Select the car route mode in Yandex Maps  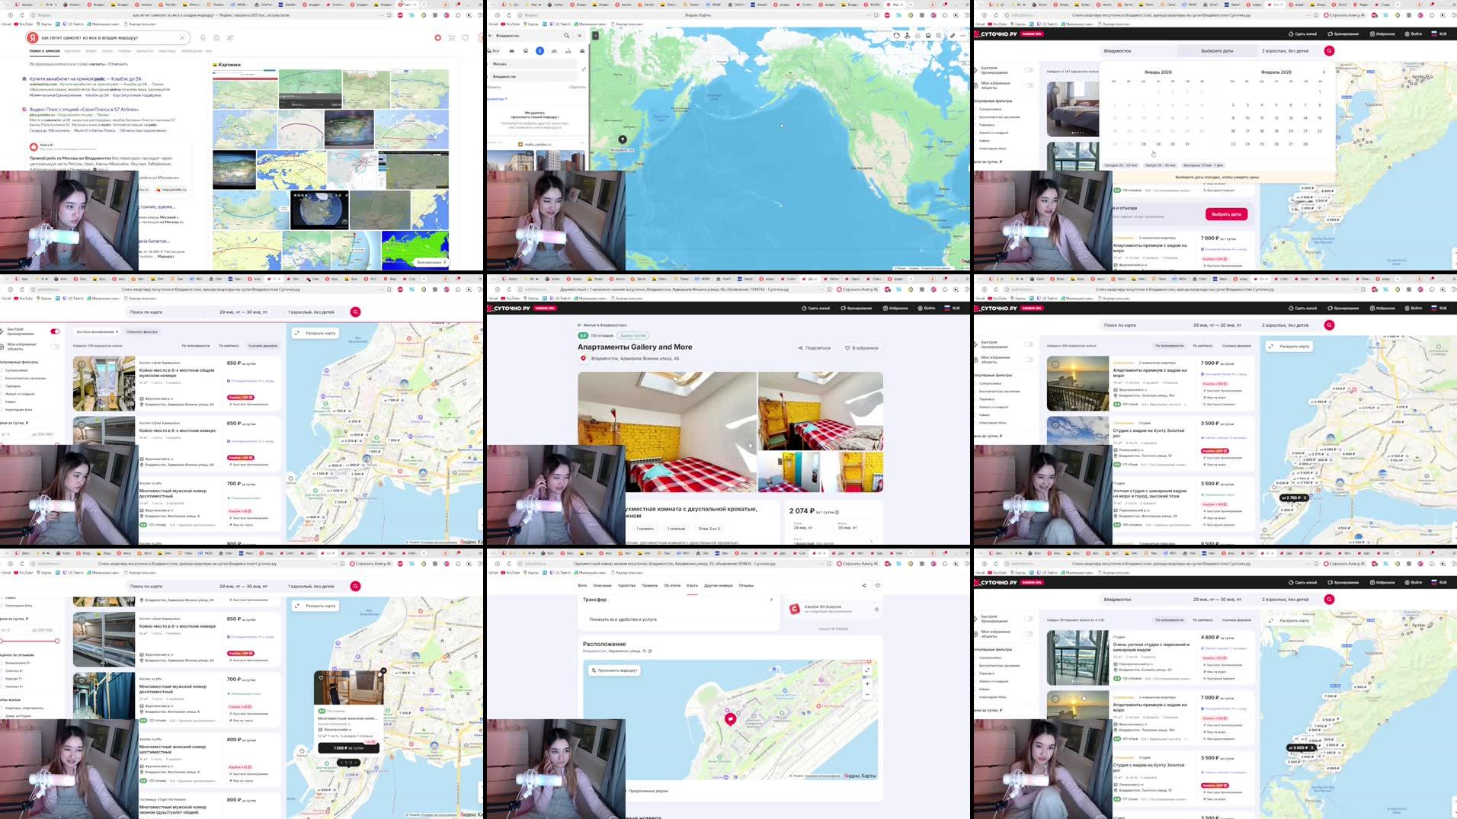[x=511, y=51]
